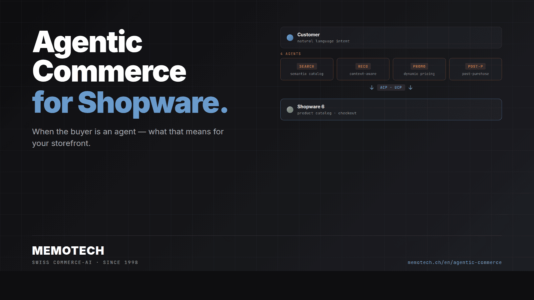Expand the Customer natural language intent card
Viewport: 534px width, 300px height.
tap(391, 37)
